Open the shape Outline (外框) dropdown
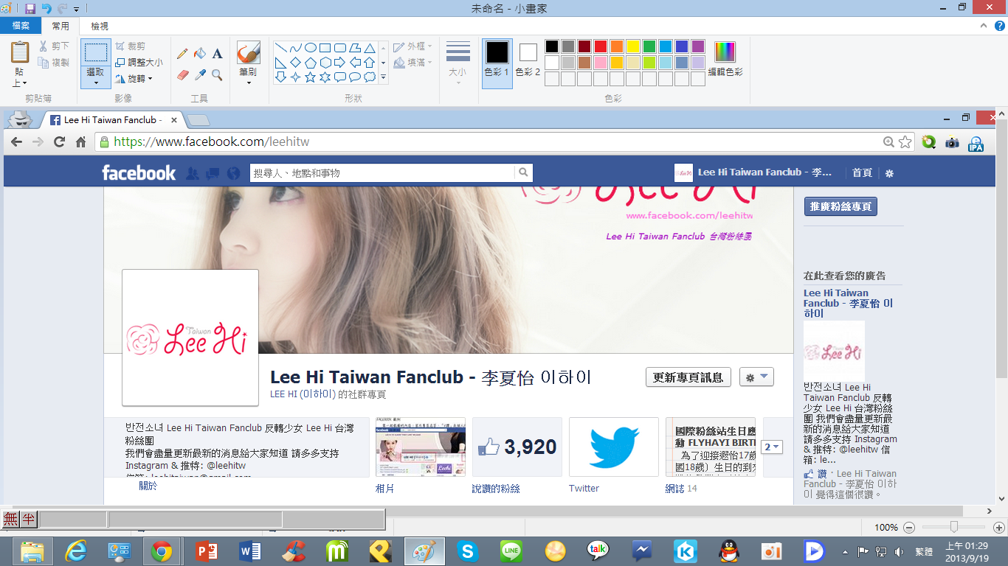This screenshot has width=1008, height=566. coord(413,46)
